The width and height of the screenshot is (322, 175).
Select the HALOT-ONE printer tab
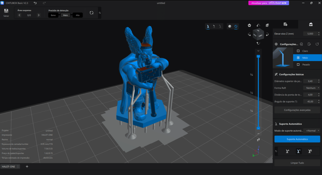tap(8, 167)
